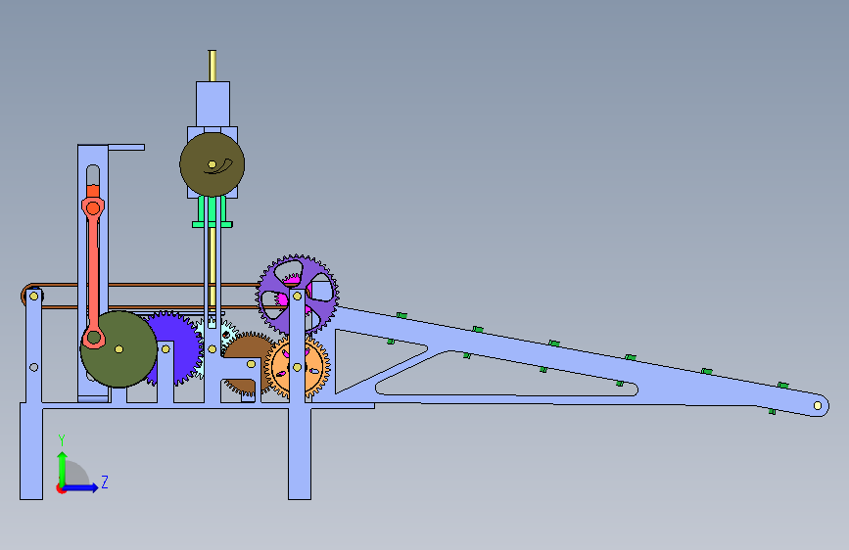Select the olive crank disc at lower left
The width and height of the screenshot is (849, 550).
(118, 349)
